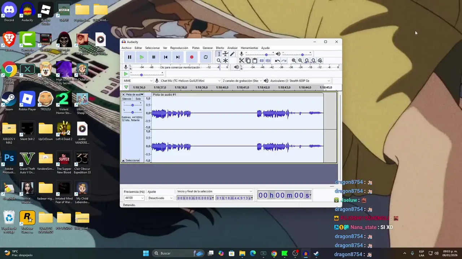Select the I-beam Selection tool

point(219,54)
